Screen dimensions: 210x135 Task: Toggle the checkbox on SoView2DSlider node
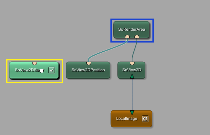[x=51, y=70]
